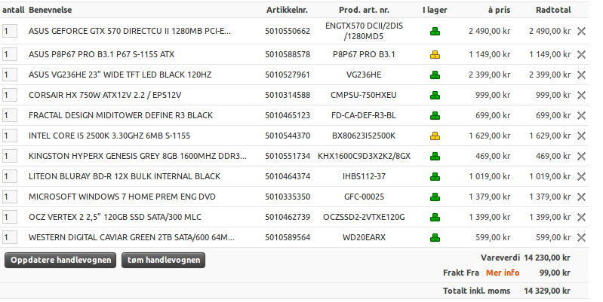Viewport: 603px width, 302px height.
Task: Click article number 5010527961
Action: point(288,75)
